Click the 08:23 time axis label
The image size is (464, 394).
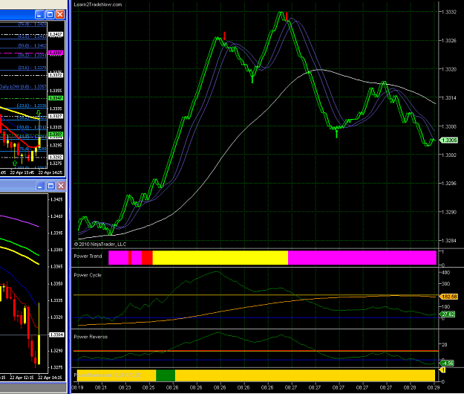125,387
